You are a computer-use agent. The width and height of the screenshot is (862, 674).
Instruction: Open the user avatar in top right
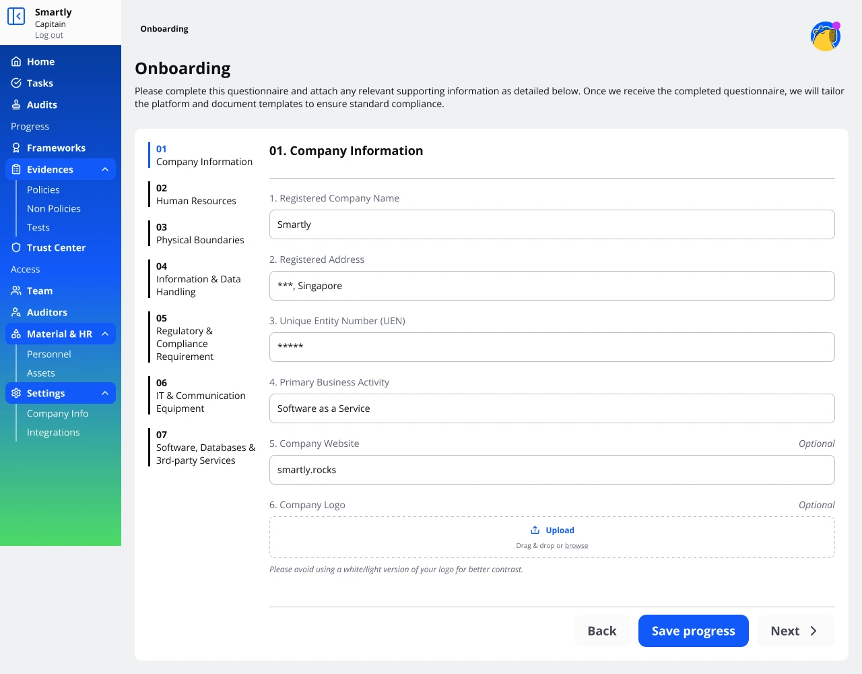click(x=825, y=36)
